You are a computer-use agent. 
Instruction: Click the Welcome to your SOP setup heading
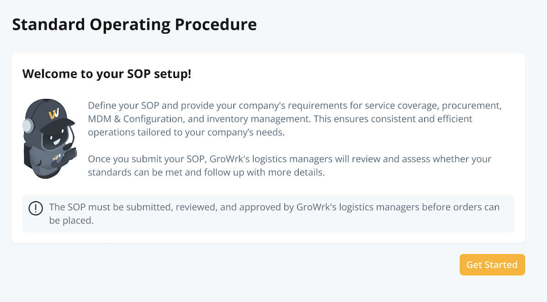107,74
